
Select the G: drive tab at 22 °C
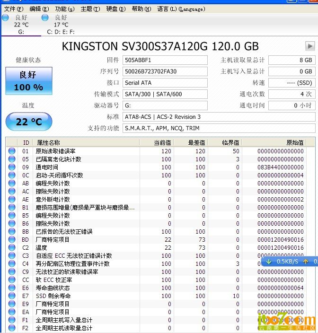click(21, 25)
